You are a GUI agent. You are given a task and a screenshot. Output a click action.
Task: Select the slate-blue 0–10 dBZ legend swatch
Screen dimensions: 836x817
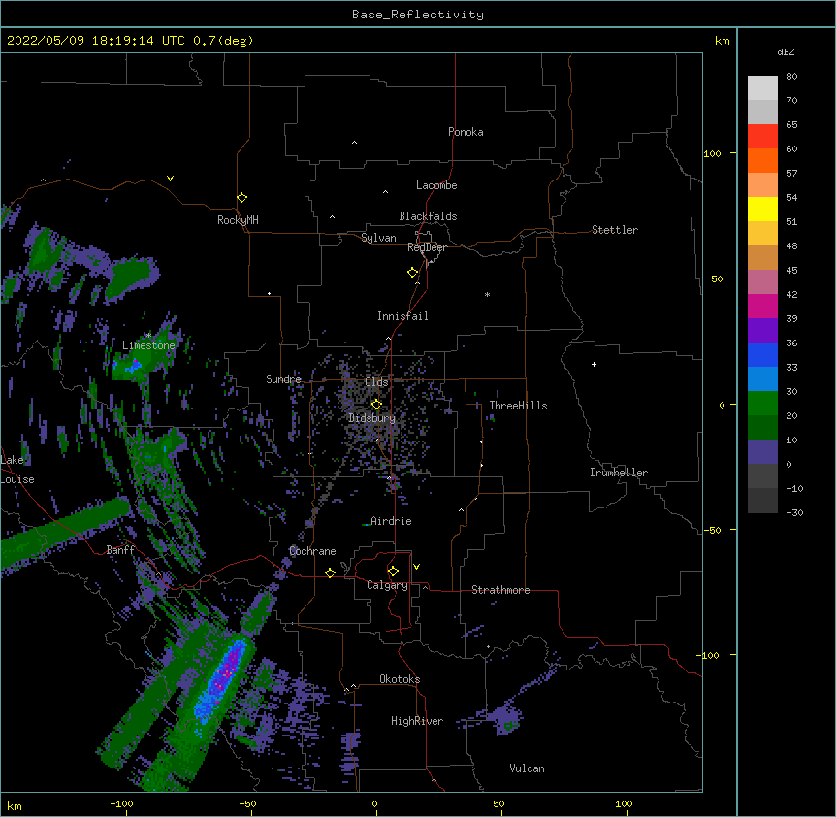(762, 452)
